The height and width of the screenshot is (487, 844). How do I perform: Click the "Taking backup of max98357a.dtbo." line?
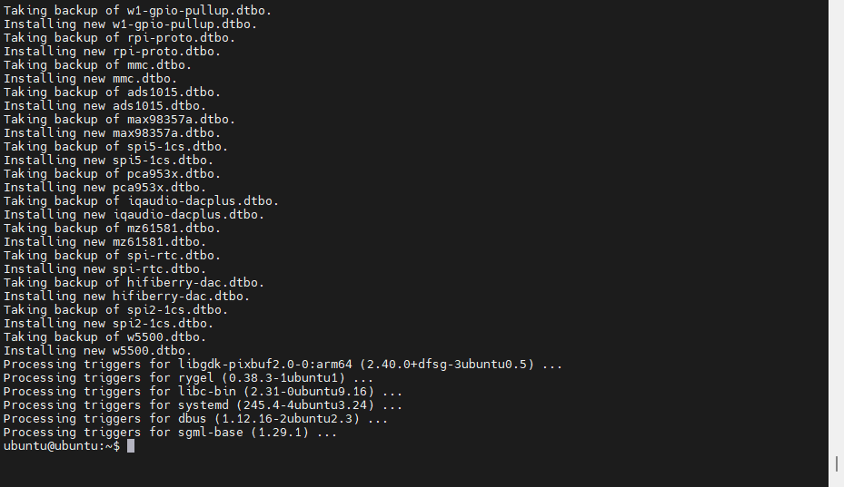coord(119,120)
